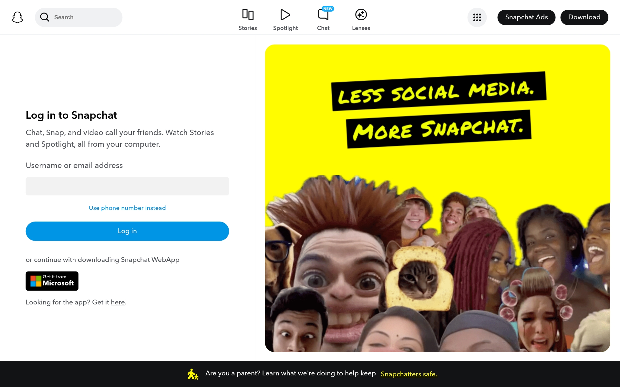
Task: Click the Less Social Media promo image
Action: click(437, 198)
